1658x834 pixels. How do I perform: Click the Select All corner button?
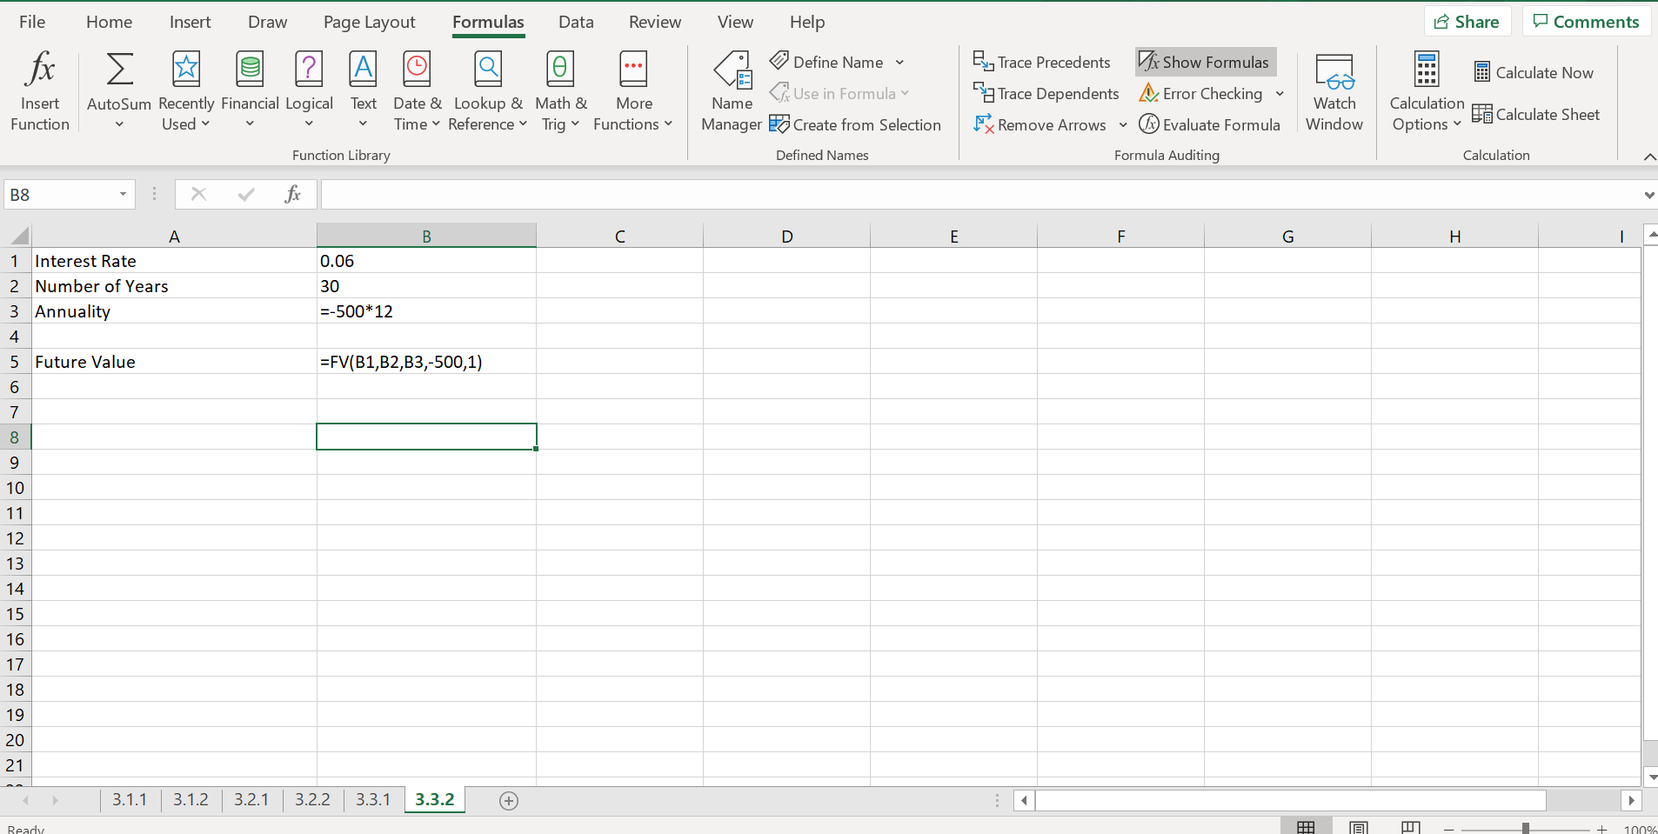(17, 236)
